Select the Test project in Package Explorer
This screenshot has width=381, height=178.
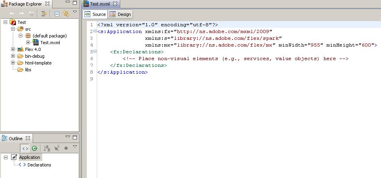(22, 22)
